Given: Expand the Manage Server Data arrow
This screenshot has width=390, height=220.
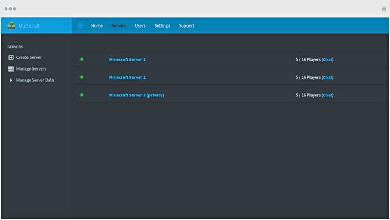Looking at the screenshot, I should [x=11, y=80].
